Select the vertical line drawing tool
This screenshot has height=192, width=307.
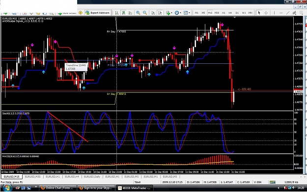(x=274, y=13)
